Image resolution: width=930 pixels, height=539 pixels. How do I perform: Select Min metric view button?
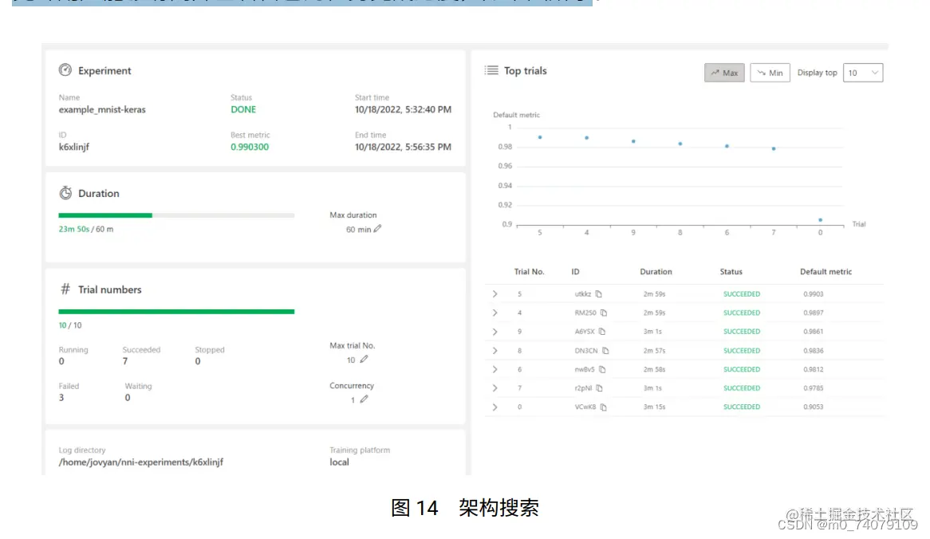(x=770, y=73)
